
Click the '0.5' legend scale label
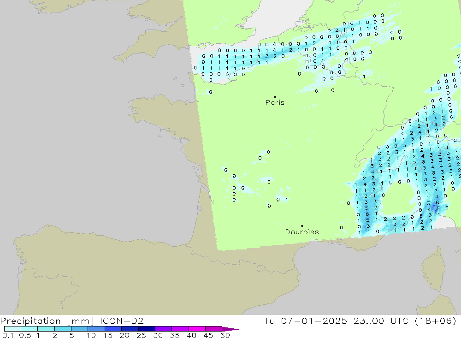[25, 335]
